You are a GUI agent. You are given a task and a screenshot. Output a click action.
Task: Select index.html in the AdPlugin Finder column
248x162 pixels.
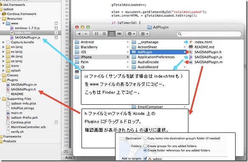point(203,42)
